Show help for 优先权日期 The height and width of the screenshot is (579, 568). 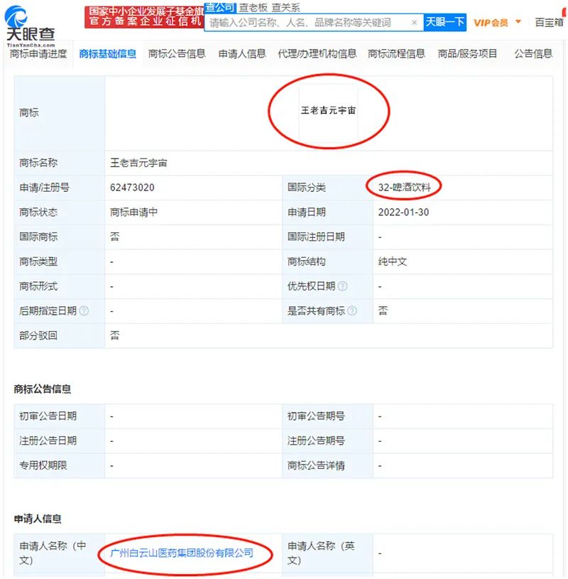342,286
